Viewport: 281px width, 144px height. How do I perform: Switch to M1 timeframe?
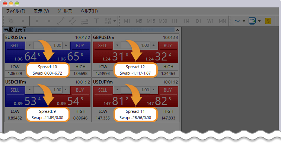[x=127, y=21]
